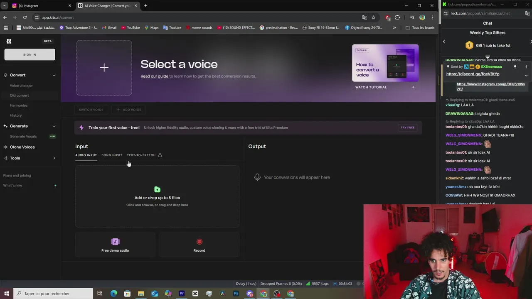Open the apps grid in the bookmarks bar
532x299 pixels.
(6, 28)
